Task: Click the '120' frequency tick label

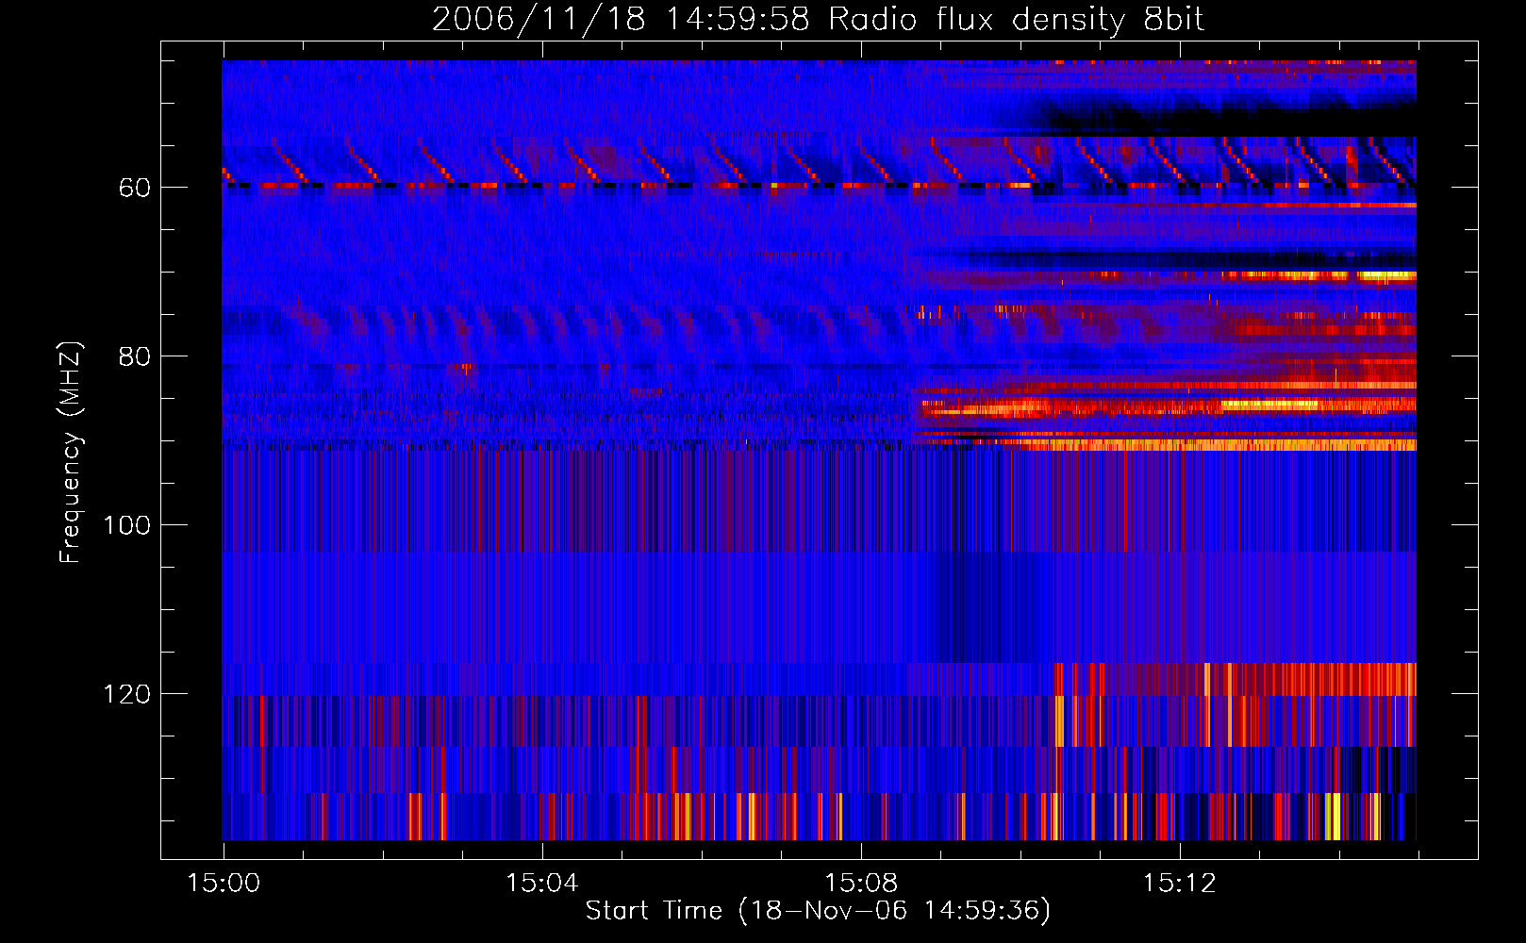Action: 127,694
